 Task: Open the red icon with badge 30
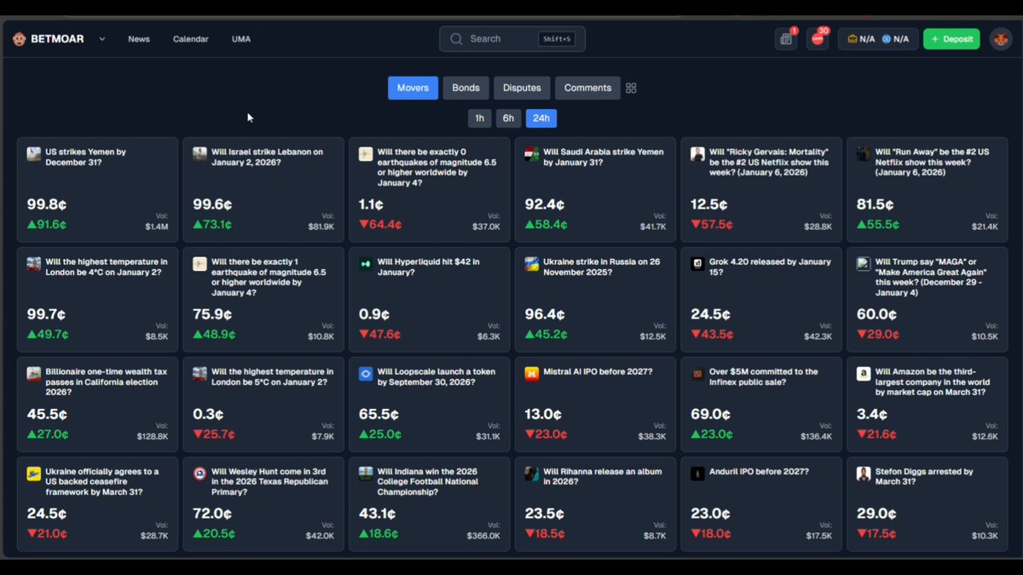[818, 39]
